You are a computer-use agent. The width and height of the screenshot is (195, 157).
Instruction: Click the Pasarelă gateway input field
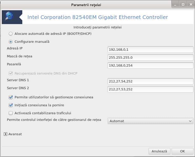coord(150,66)
